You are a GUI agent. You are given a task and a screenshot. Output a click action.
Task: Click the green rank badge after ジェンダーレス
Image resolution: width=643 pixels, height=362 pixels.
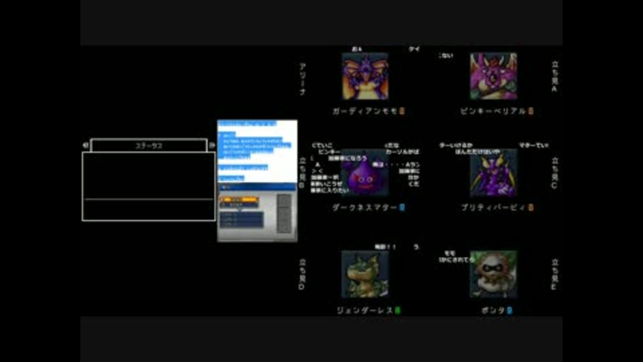point(397,310)
